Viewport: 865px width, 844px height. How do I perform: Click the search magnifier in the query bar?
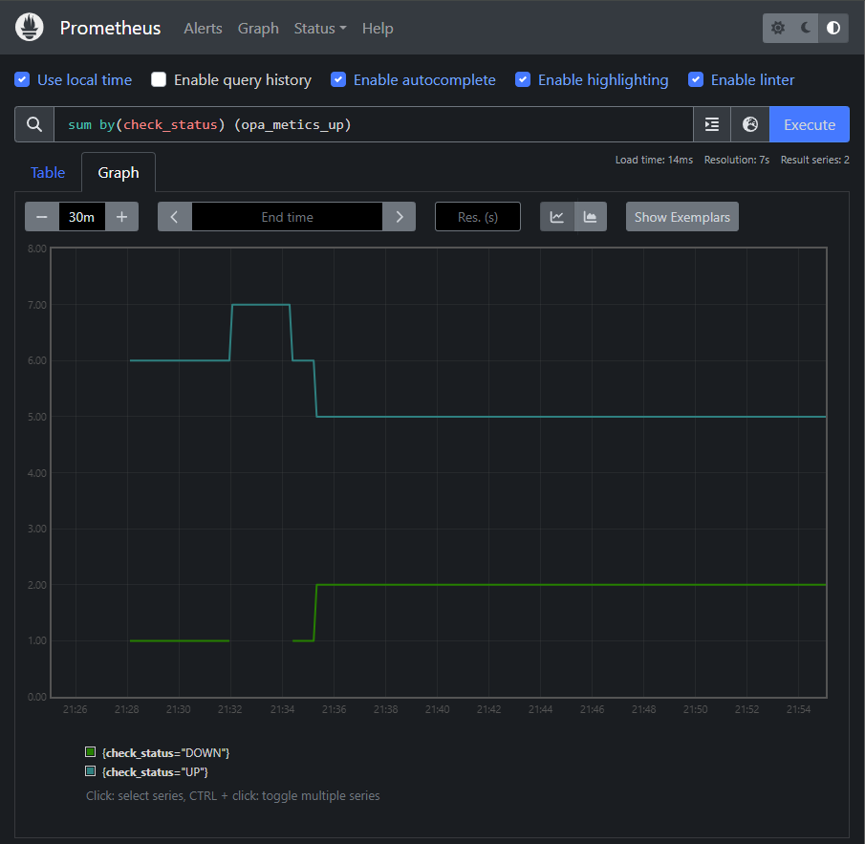pos(34,124)
